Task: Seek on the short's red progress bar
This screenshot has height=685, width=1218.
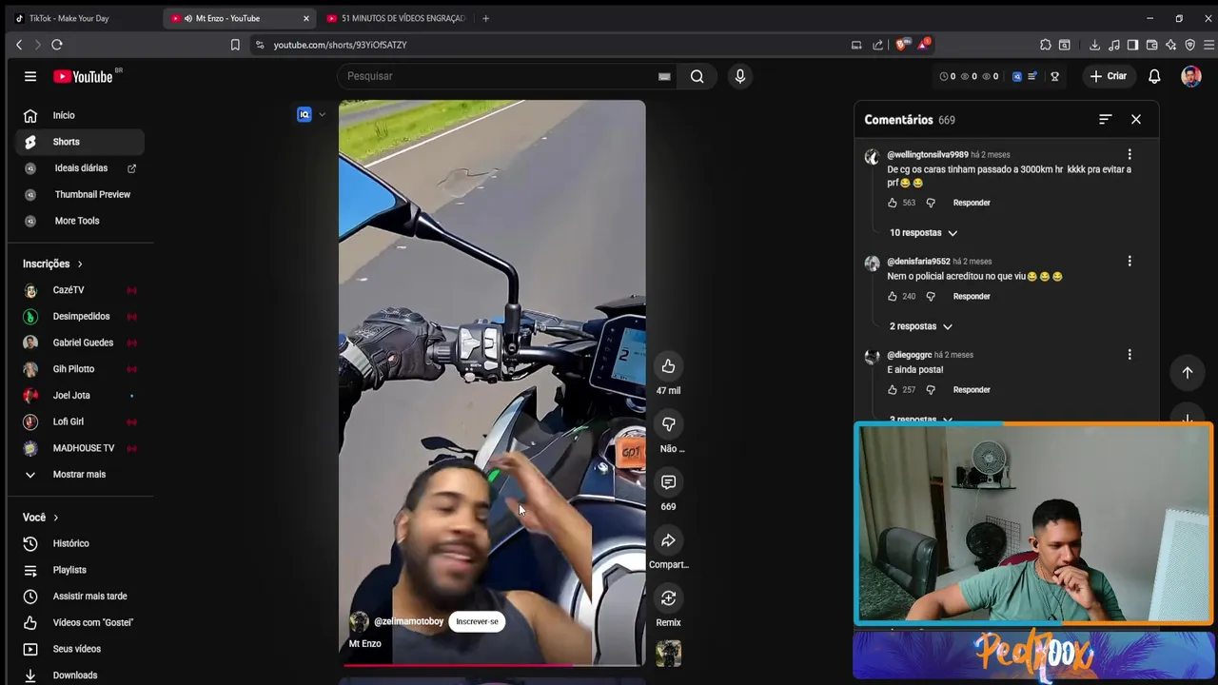Action: click(x=492, y=665)
